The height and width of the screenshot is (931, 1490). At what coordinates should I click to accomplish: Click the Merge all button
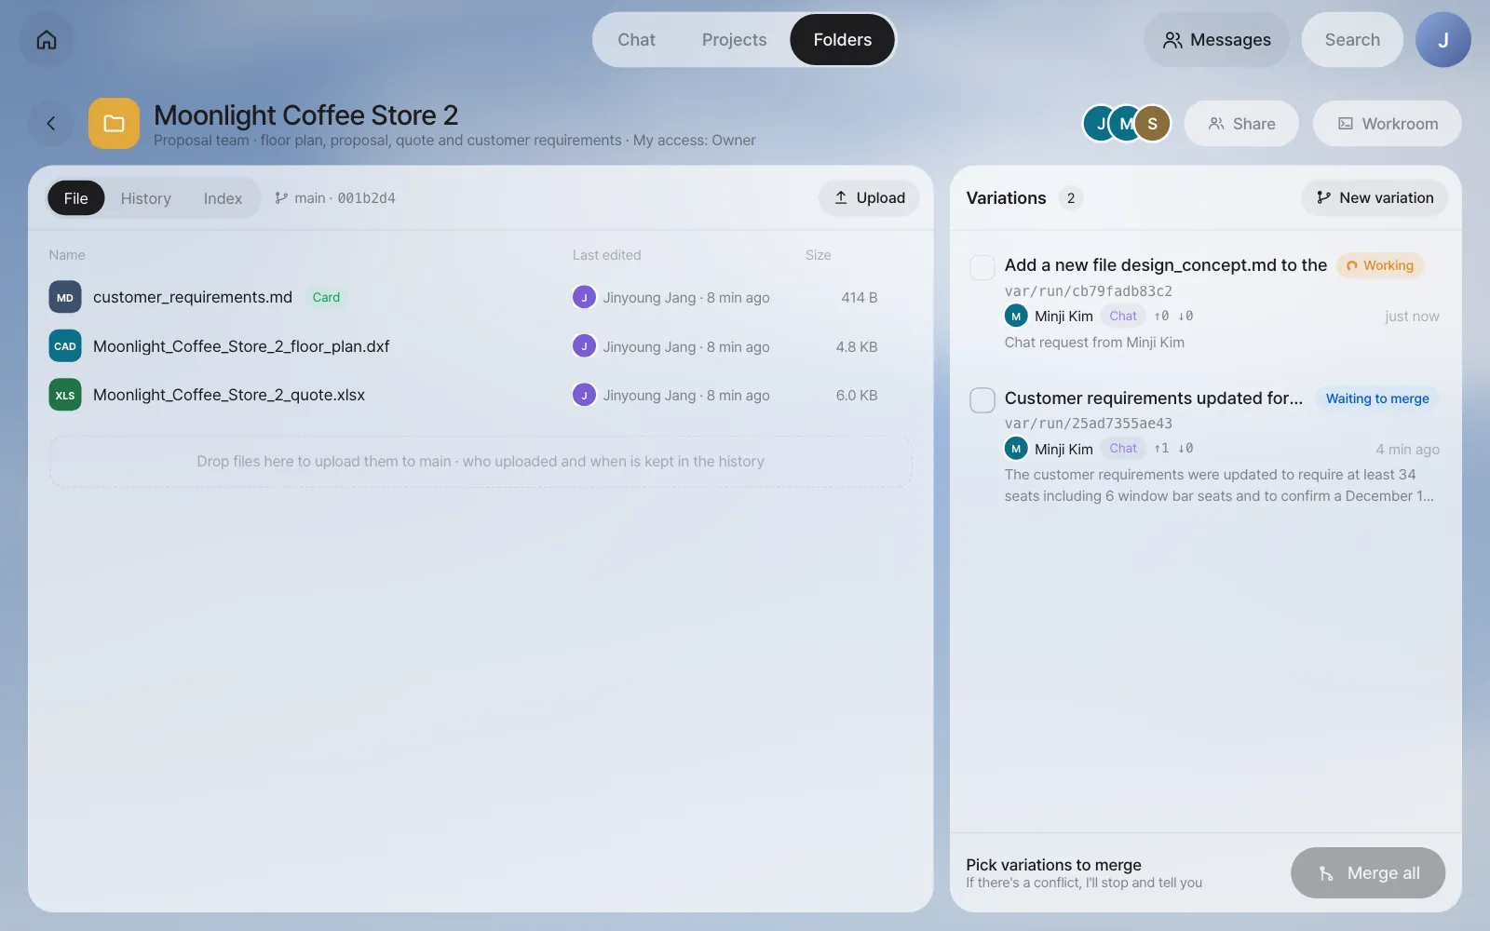pos(1368,872)
